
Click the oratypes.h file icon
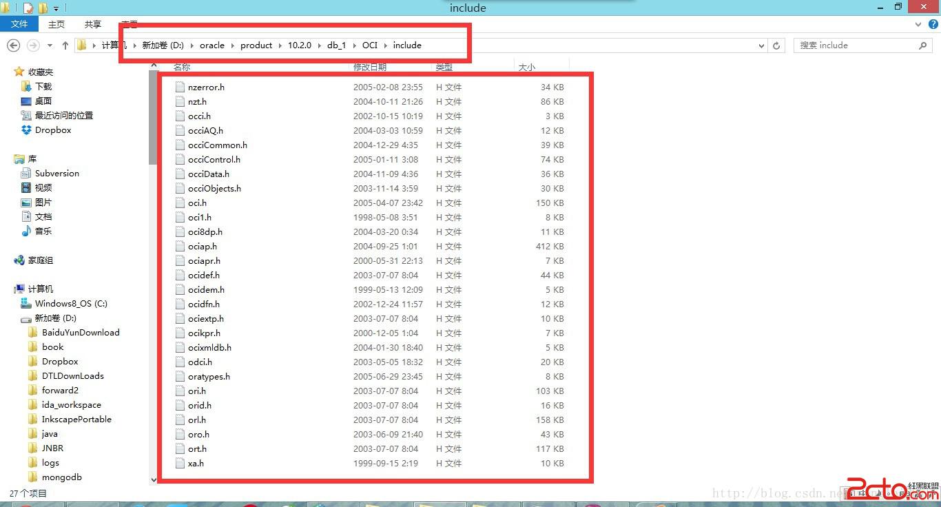click(x=180, y=376)
